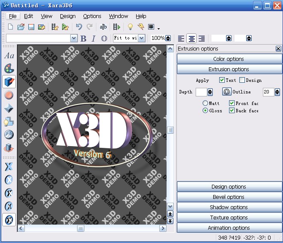Open the View menu

[x=46, y=16]
